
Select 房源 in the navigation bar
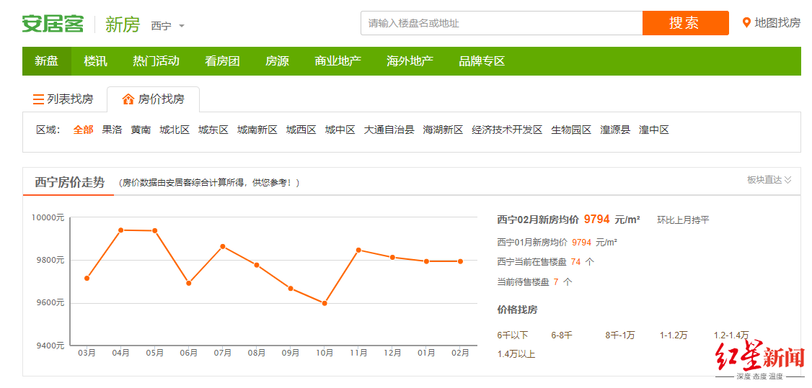[x=277, y=61]
